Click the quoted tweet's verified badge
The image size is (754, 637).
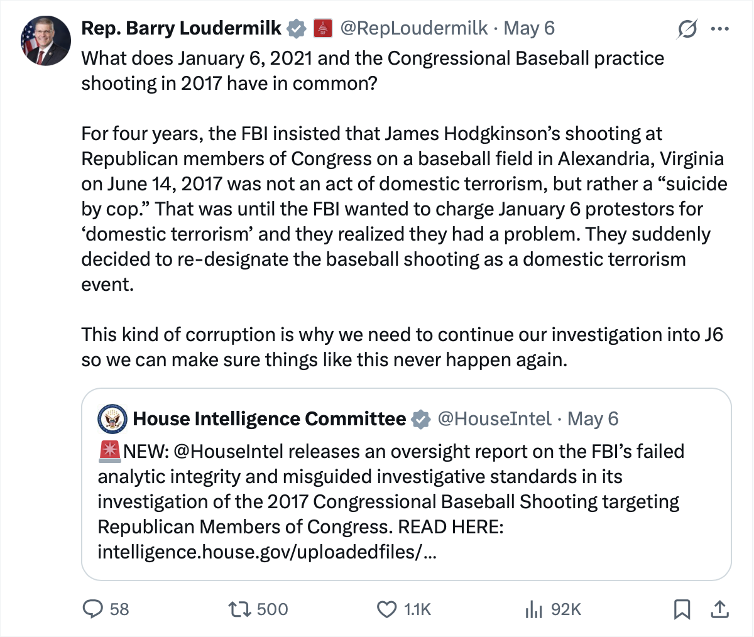click(x=421, y=419)
